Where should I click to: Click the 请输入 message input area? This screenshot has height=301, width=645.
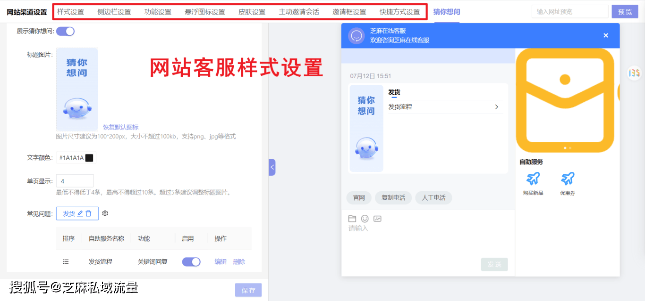tap(428, 240)
